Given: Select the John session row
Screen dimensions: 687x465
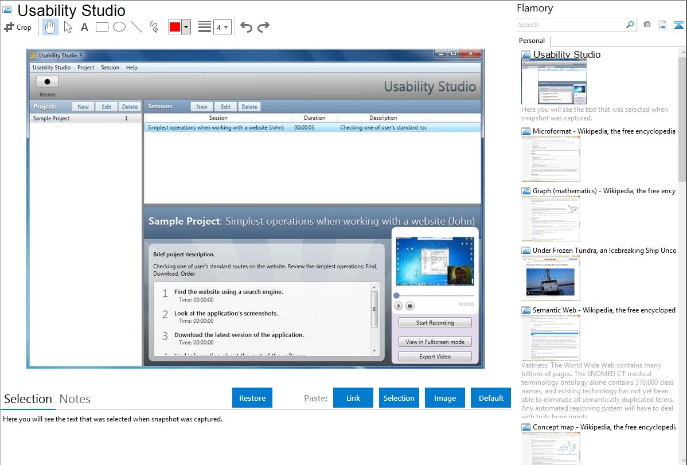Looking at the screenshot, I should pos(312,127).
